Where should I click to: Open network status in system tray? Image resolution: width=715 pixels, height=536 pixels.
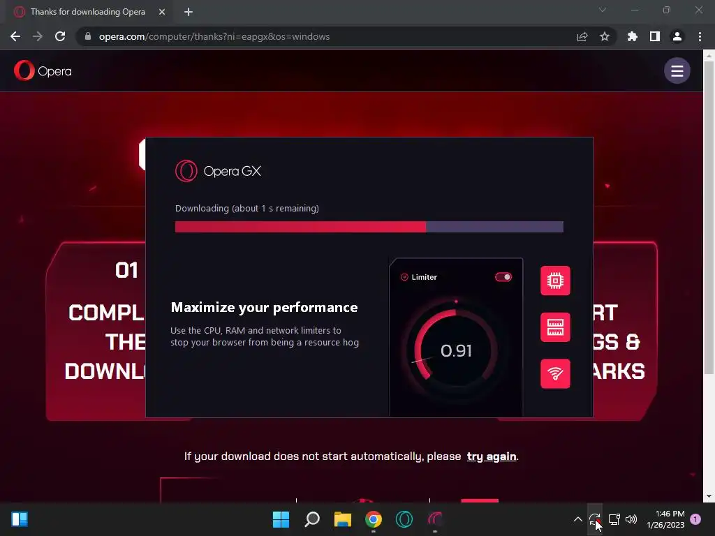coord(614,519)
